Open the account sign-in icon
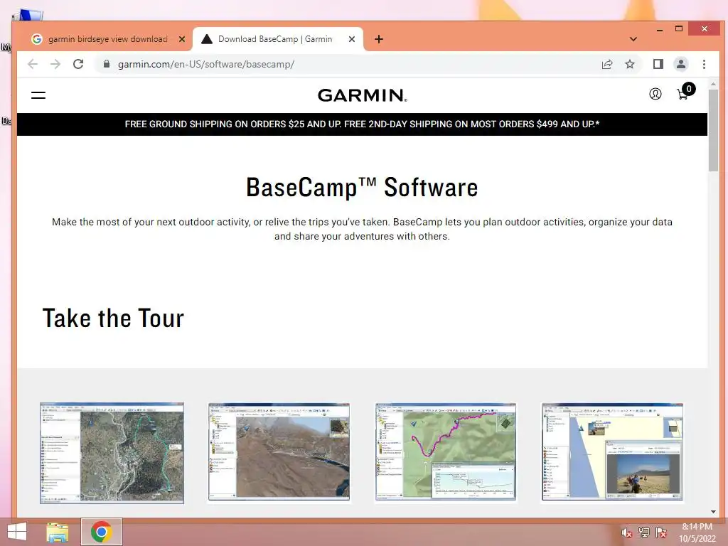The height and width of the screenshot is (546, 728). (655, 95)
